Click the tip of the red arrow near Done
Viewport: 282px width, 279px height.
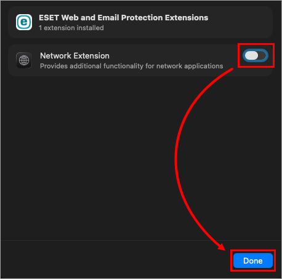click(224, 248)
